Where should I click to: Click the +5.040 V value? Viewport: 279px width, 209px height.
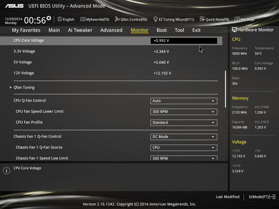(161, 62)
